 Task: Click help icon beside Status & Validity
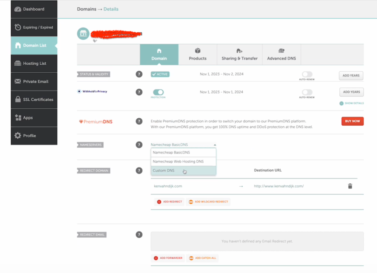click(139, 74)
